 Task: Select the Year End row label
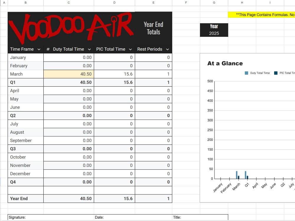point(26,199)
